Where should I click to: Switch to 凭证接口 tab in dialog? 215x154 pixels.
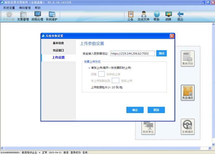point(58,50)
